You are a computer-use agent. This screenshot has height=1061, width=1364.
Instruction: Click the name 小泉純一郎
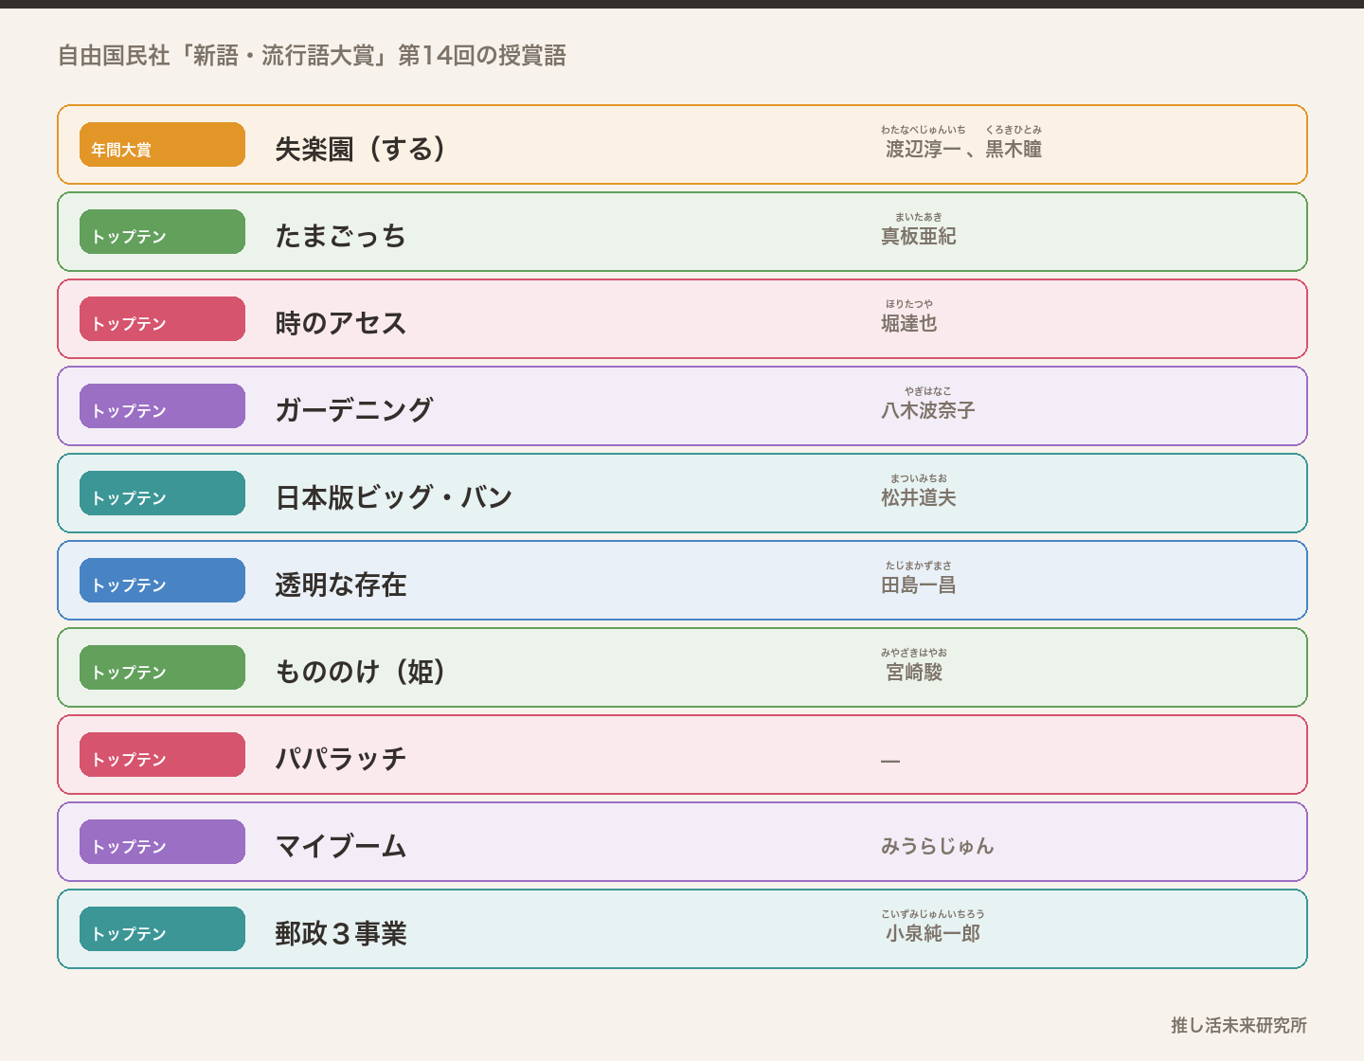pyautogui.click(x=933, y=933)
